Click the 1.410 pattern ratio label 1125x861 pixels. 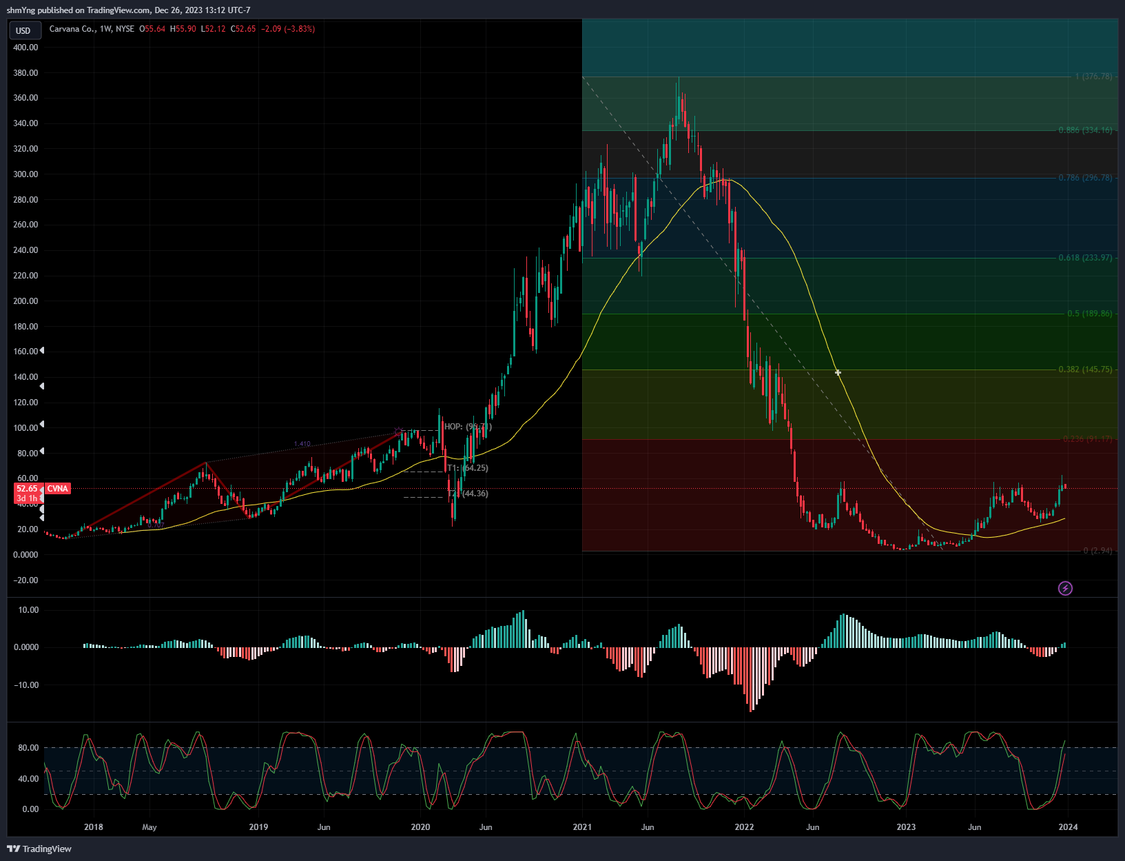pyautogui.click(x=302, y=444)
